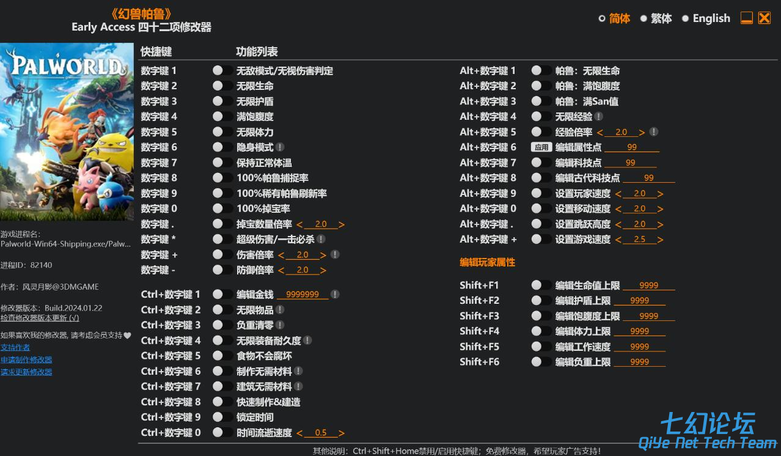Screen dimensions: 781x456
Task: Click the info icon next to 无限物品
Action: pos(279,310)
